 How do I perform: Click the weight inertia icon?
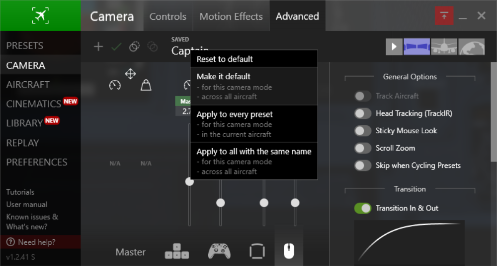coord(146,85)
